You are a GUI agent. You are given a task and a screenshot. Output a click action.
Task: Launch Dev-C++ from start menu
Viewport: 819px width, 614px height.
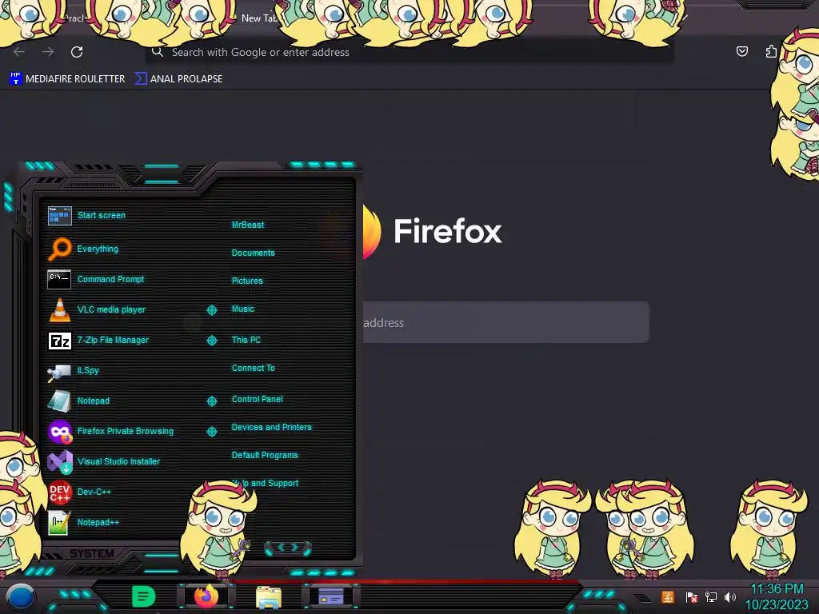[79, 492]
